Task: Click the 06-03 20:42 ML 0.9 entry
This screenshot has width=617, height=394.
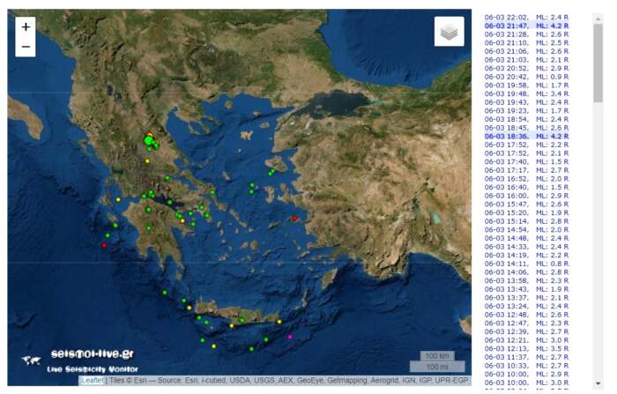Action: coord(526,77)
